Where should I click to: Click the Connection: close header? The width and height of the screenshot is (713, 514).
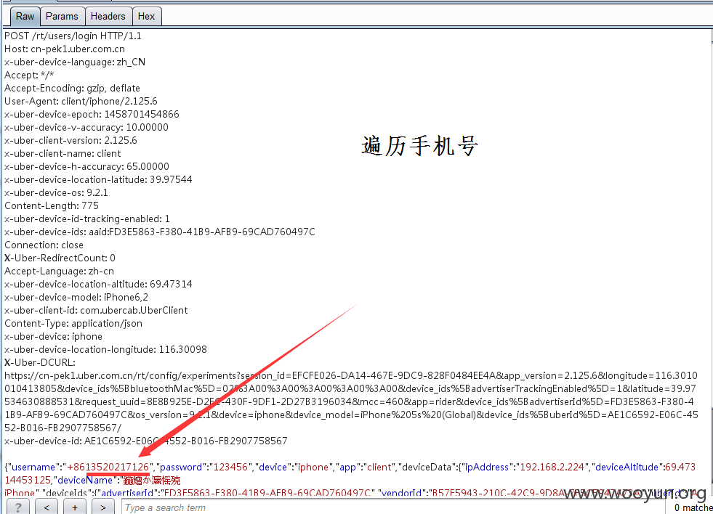(44, 245)
